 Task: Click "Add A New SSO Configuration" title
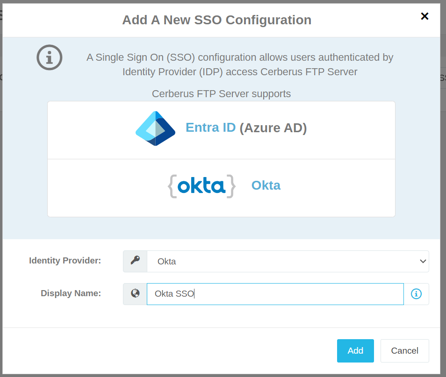coord(217,20)
